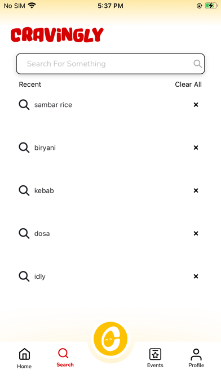Viewport: 221px width, 392px height.
Task: Search again for sambar rice
Action: click(x=53, y=105)
